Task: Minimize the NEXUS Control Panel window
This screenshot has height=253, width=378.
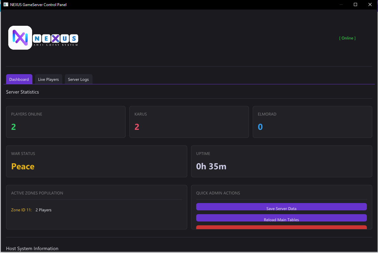Action: (x=341, y=4)
